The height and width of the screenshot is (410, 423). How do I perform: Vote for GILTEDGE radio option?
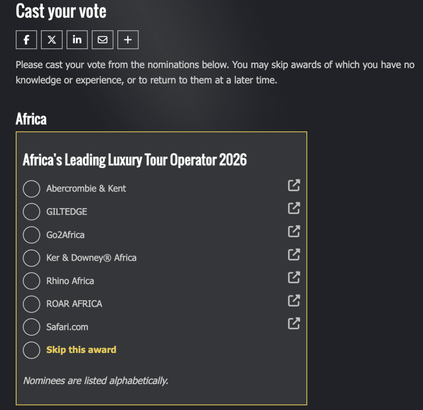[x=31, y=212]
